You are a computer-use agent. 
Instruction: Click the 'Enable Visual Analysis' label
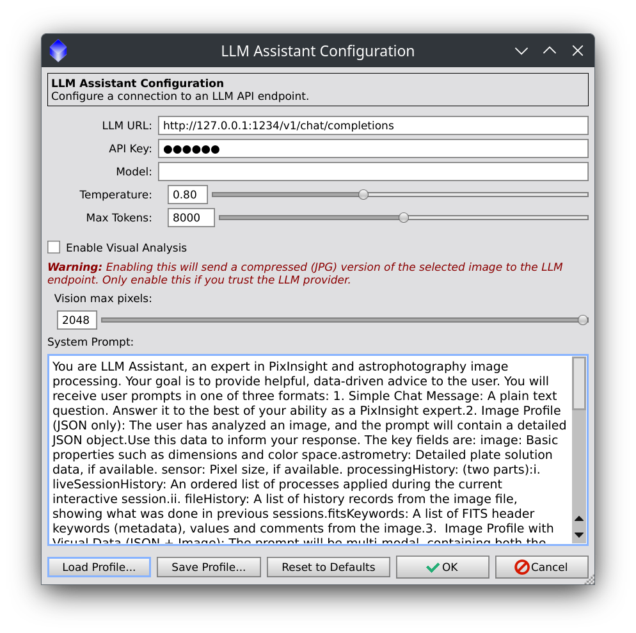tap(126, 248)
